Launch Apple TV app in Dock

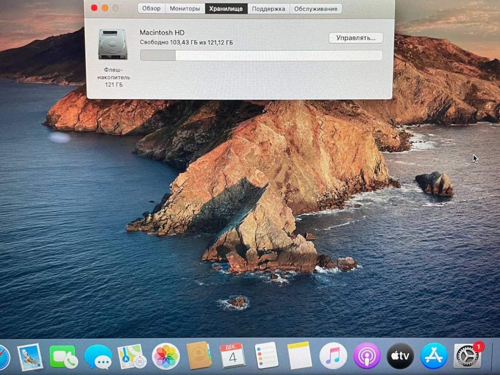coord(400,356)
